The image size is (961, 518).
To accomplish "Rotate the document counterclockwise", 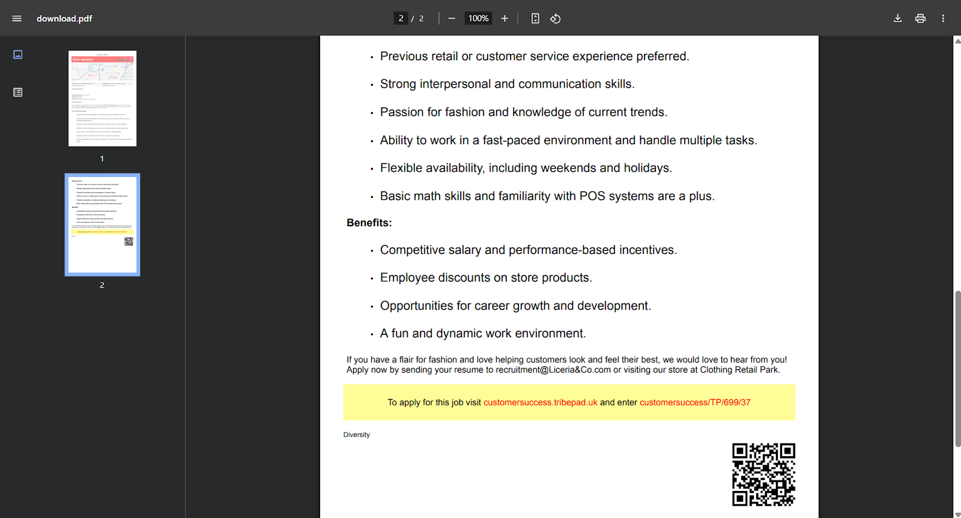I will pyautogui.click(x=556, y=19).
